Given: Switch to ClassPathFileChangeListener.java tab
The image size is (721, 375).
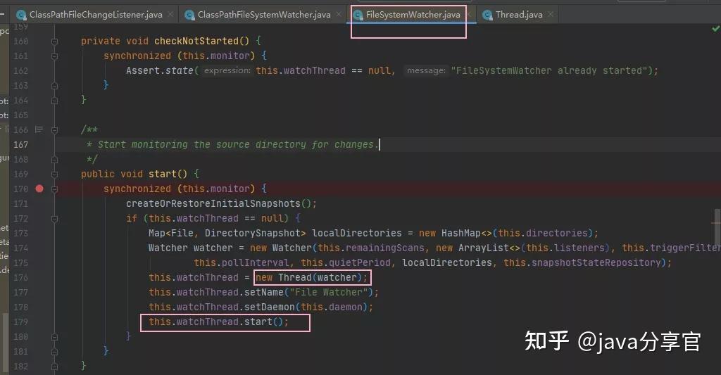Looking at the screenshot, I should coord(96,15).
